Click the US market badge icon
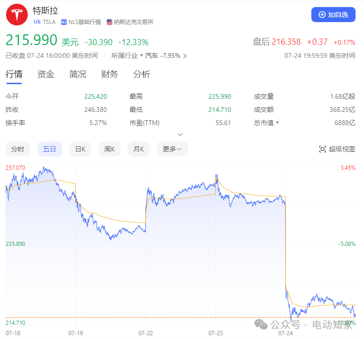The height and width of the screenshot is (339, 364). pyautogui.click(x=37, y=22)
